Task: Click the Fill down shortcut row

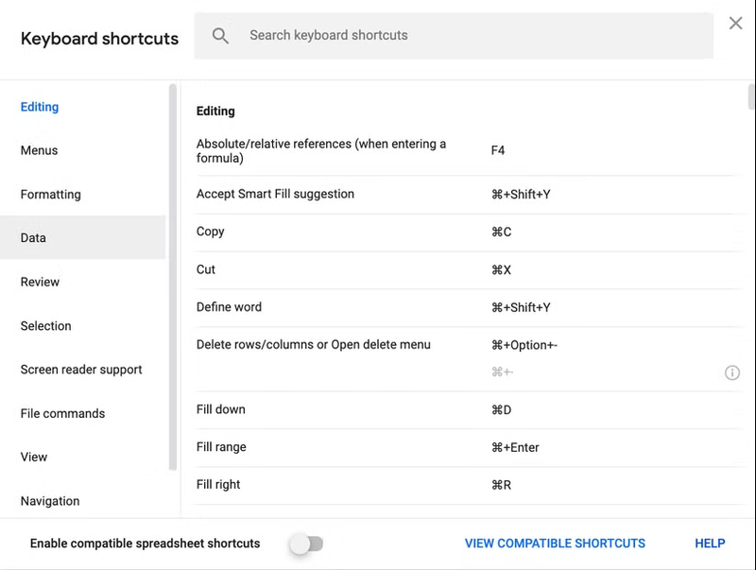Action: (x=463, y=410)
